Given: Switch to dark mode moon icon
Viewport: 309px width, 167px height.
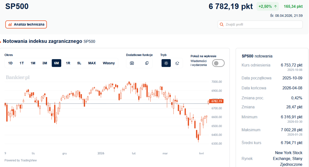Looking at the screenshot, I should (x=177, y=63).
